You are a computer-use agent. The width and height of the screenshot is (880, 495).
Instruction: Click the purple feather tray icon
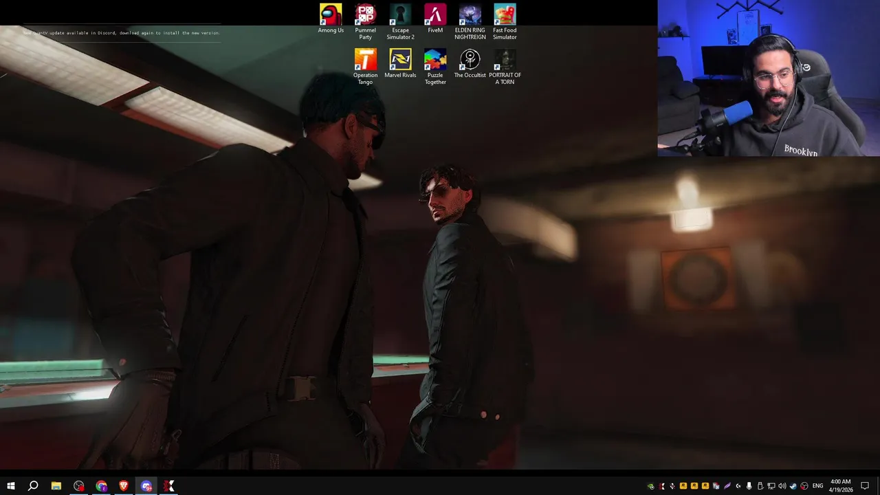point(727,486)
